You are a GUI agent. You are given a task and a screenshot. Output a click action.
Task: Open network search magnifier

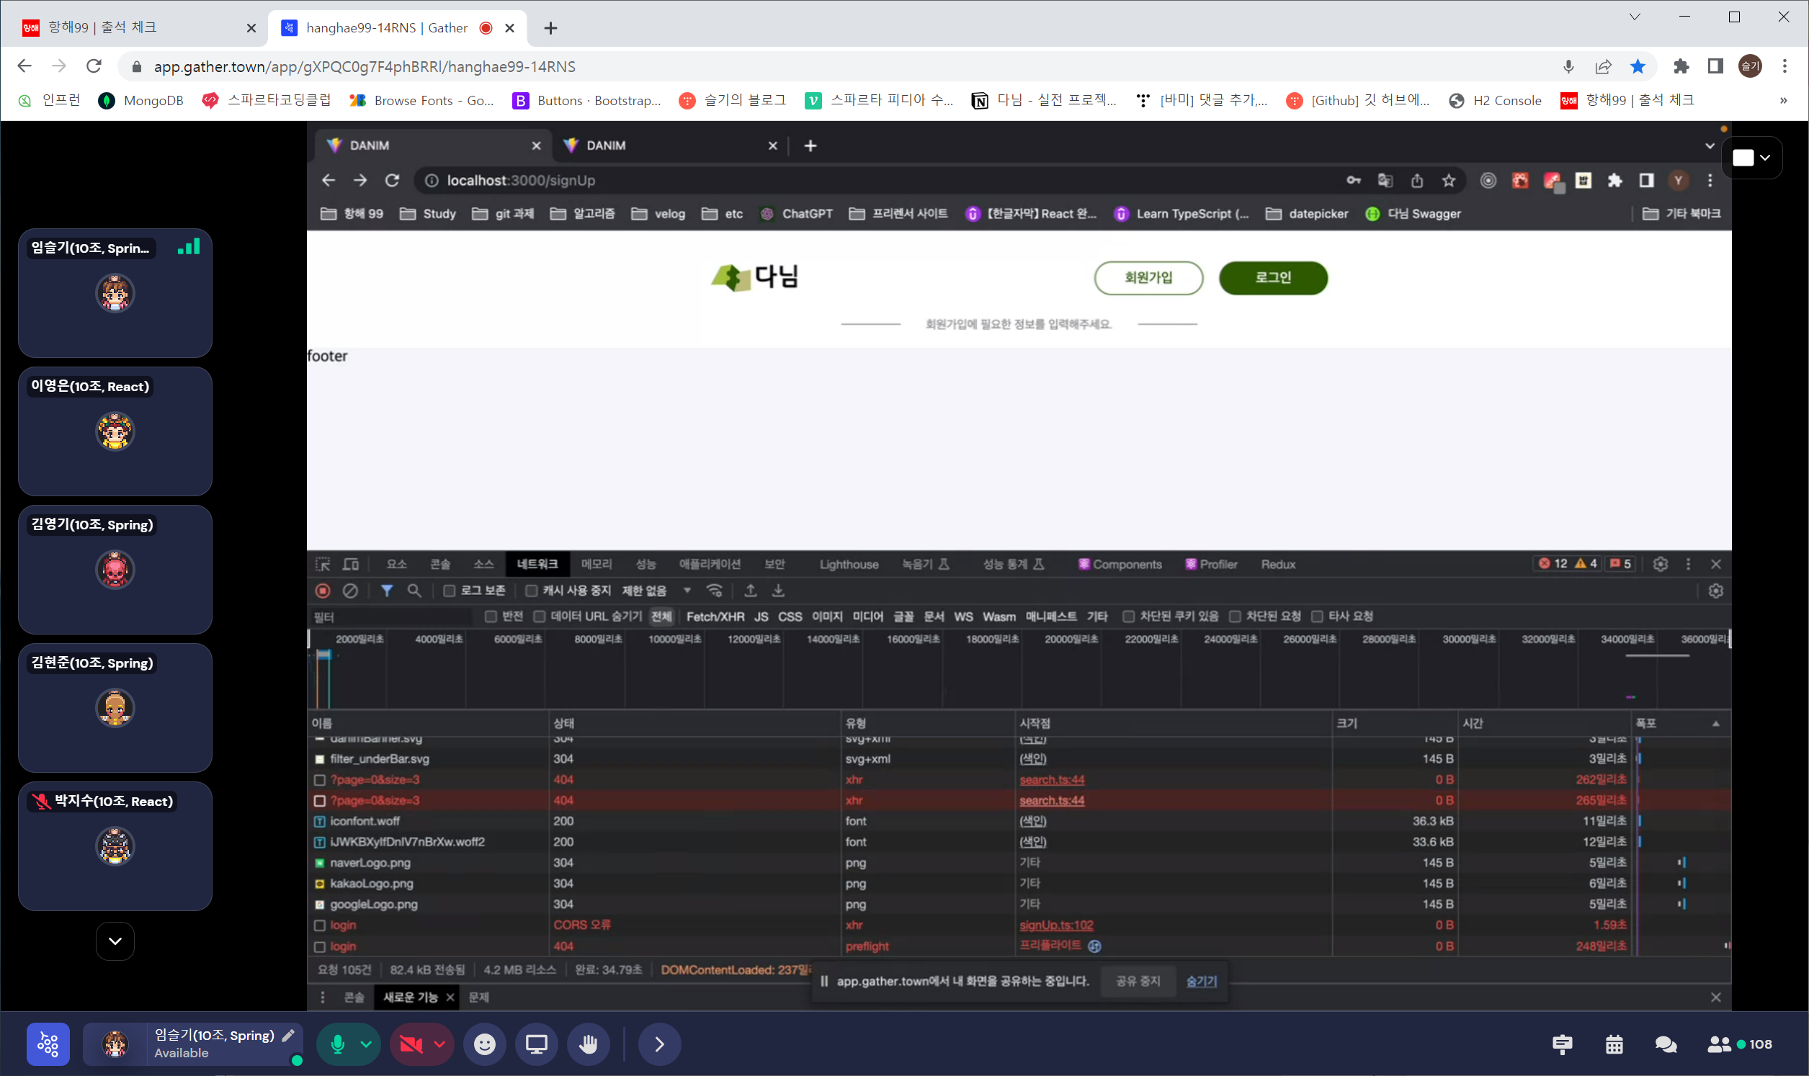pos(414,591)
